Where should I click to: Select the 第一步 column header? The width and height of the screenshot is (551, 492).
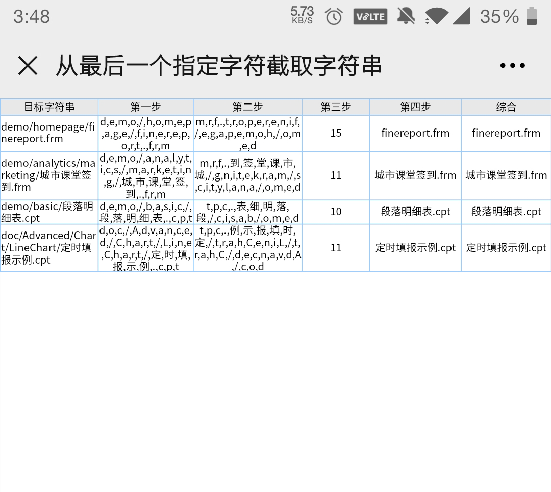[145, 107]
